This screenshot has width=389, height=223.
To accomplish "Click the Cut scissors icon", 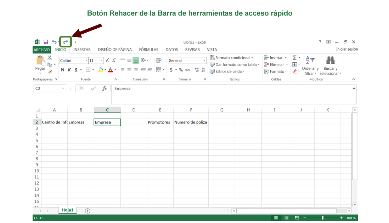I will pos(50,58).
